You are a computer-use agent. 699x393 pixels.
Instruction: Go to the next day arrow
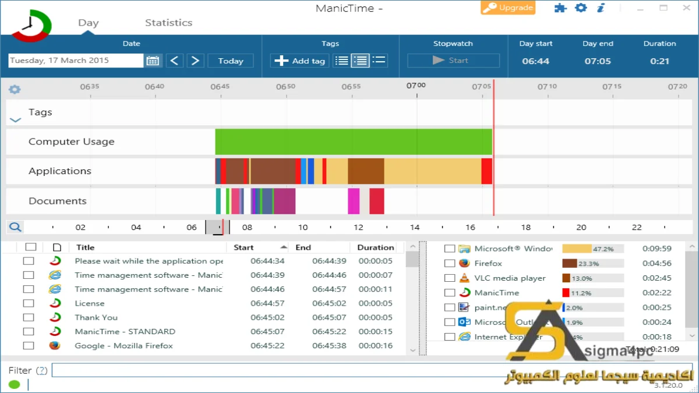pyautogui.click(x=195, y=61)
